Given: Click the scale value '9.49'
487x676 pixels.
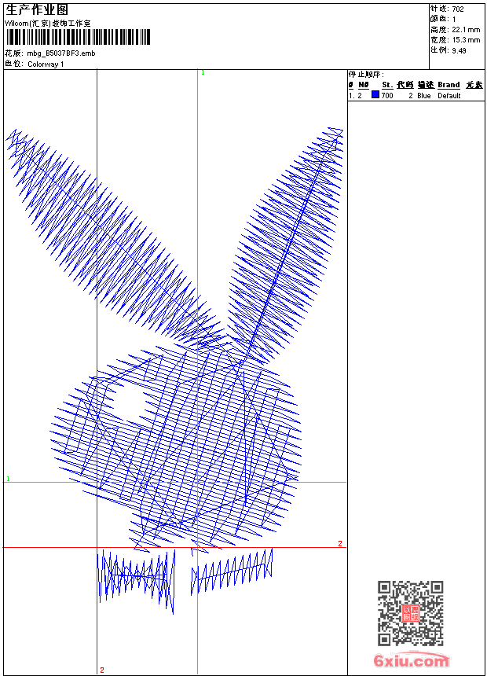Looking at the screenshot, I should (459, 50).
